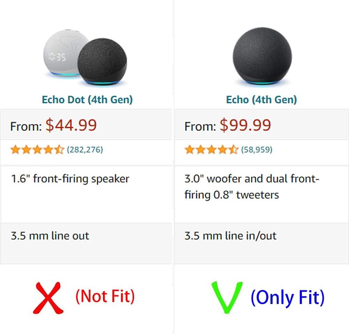Open the Echo (4th Gen) product link
This screenshot has height=334, width=349.
[261, 100]
